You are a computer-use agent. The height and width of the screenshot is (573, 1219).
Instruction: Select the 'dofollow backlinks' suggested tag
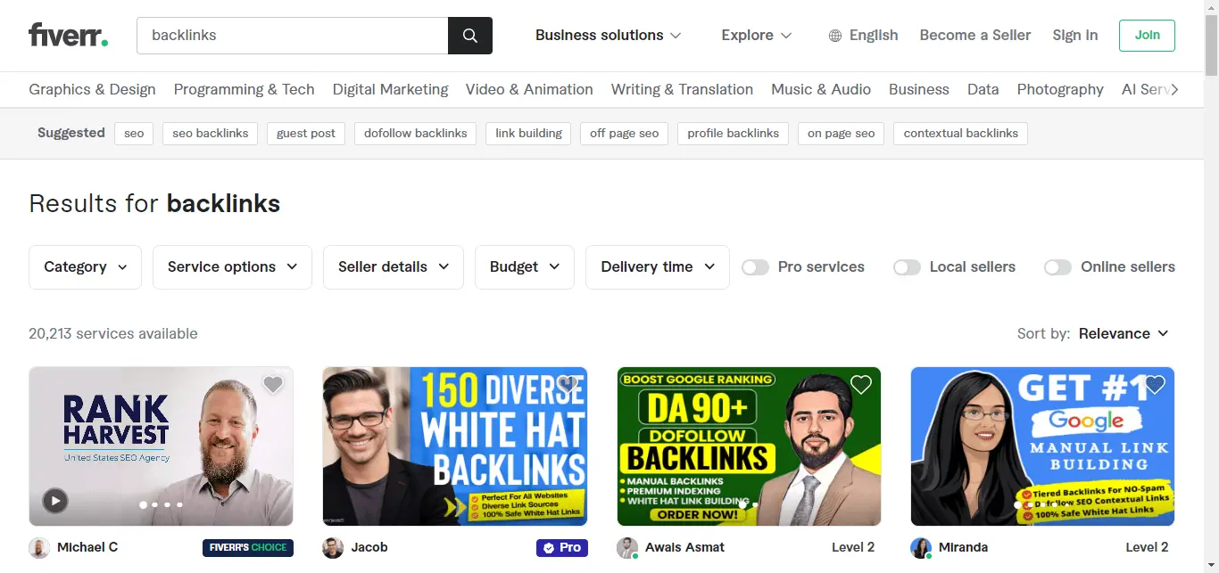click(x=416, y=134)
